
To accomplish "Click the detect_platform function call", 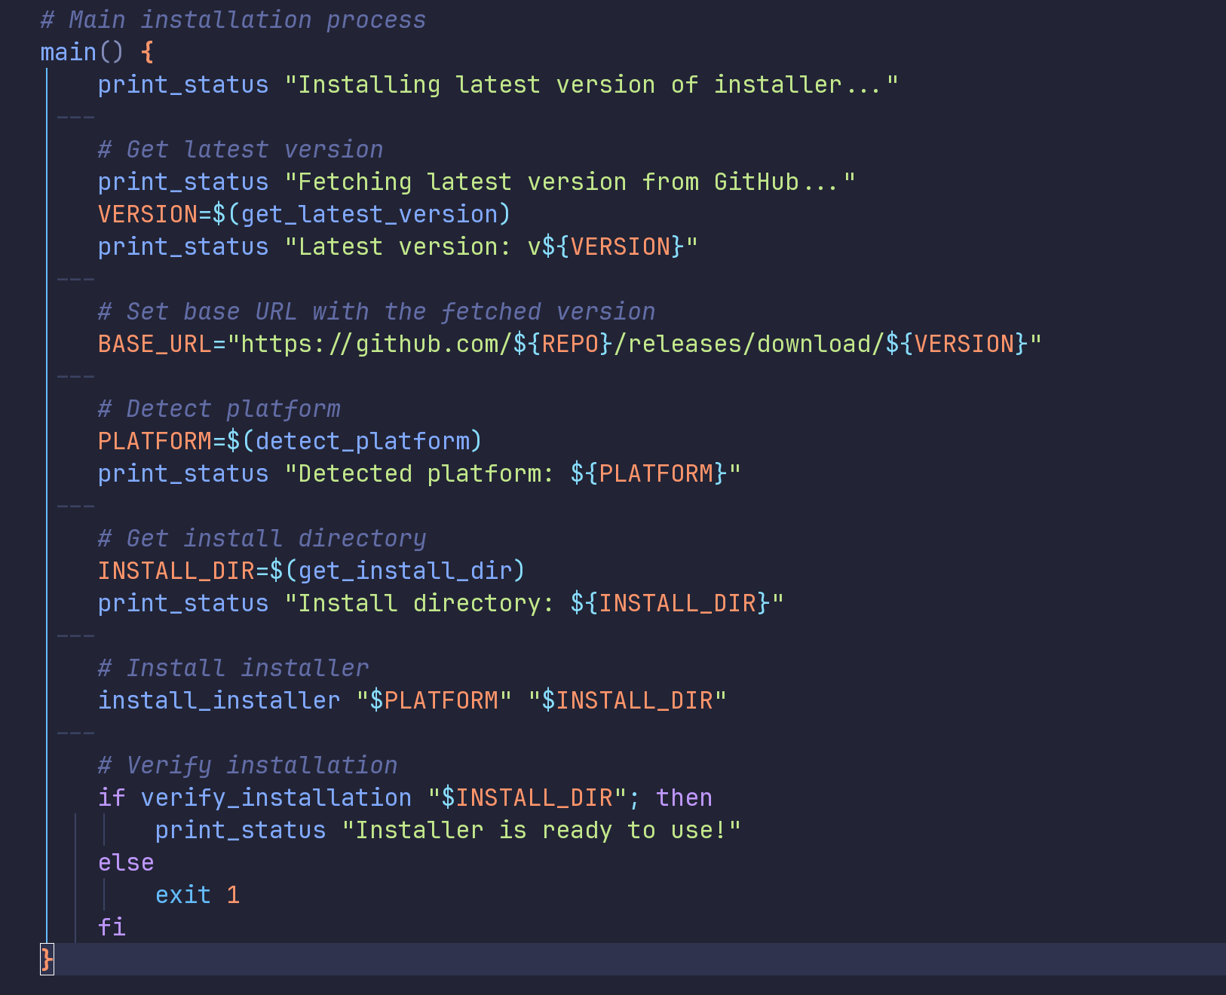I will coord(362,441).
